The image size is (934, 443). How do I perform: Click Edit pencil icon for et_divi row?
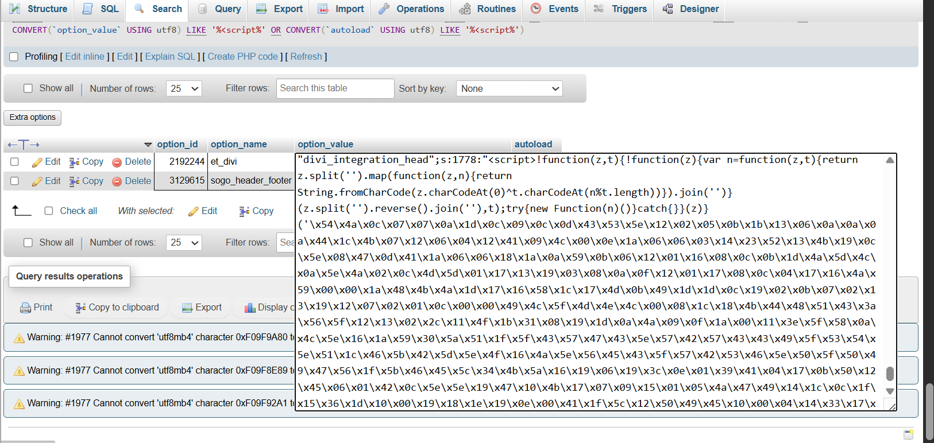pyautogui.click(x=37, y=162)
